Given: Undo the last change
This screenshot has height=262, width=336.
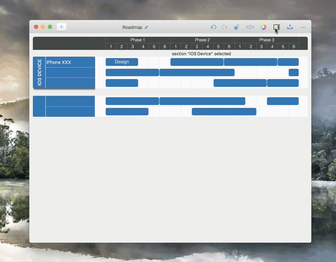Looking at the screenshot, I should [x=213, y=27].
